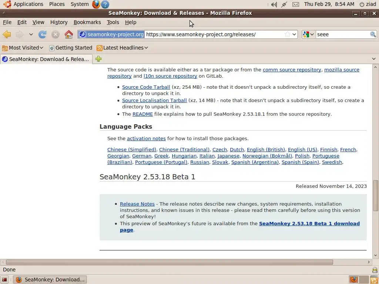This screenshot has width=379, height=284.
Task: Open the Help menu in Firefox
Action: click(131, 22)
